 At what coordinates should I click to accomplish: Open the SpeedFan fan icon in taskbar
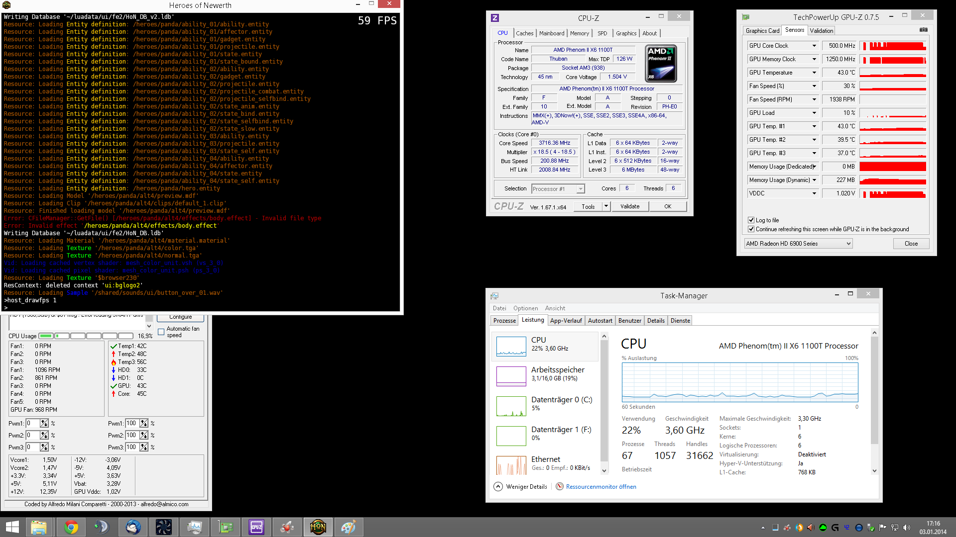163,527
